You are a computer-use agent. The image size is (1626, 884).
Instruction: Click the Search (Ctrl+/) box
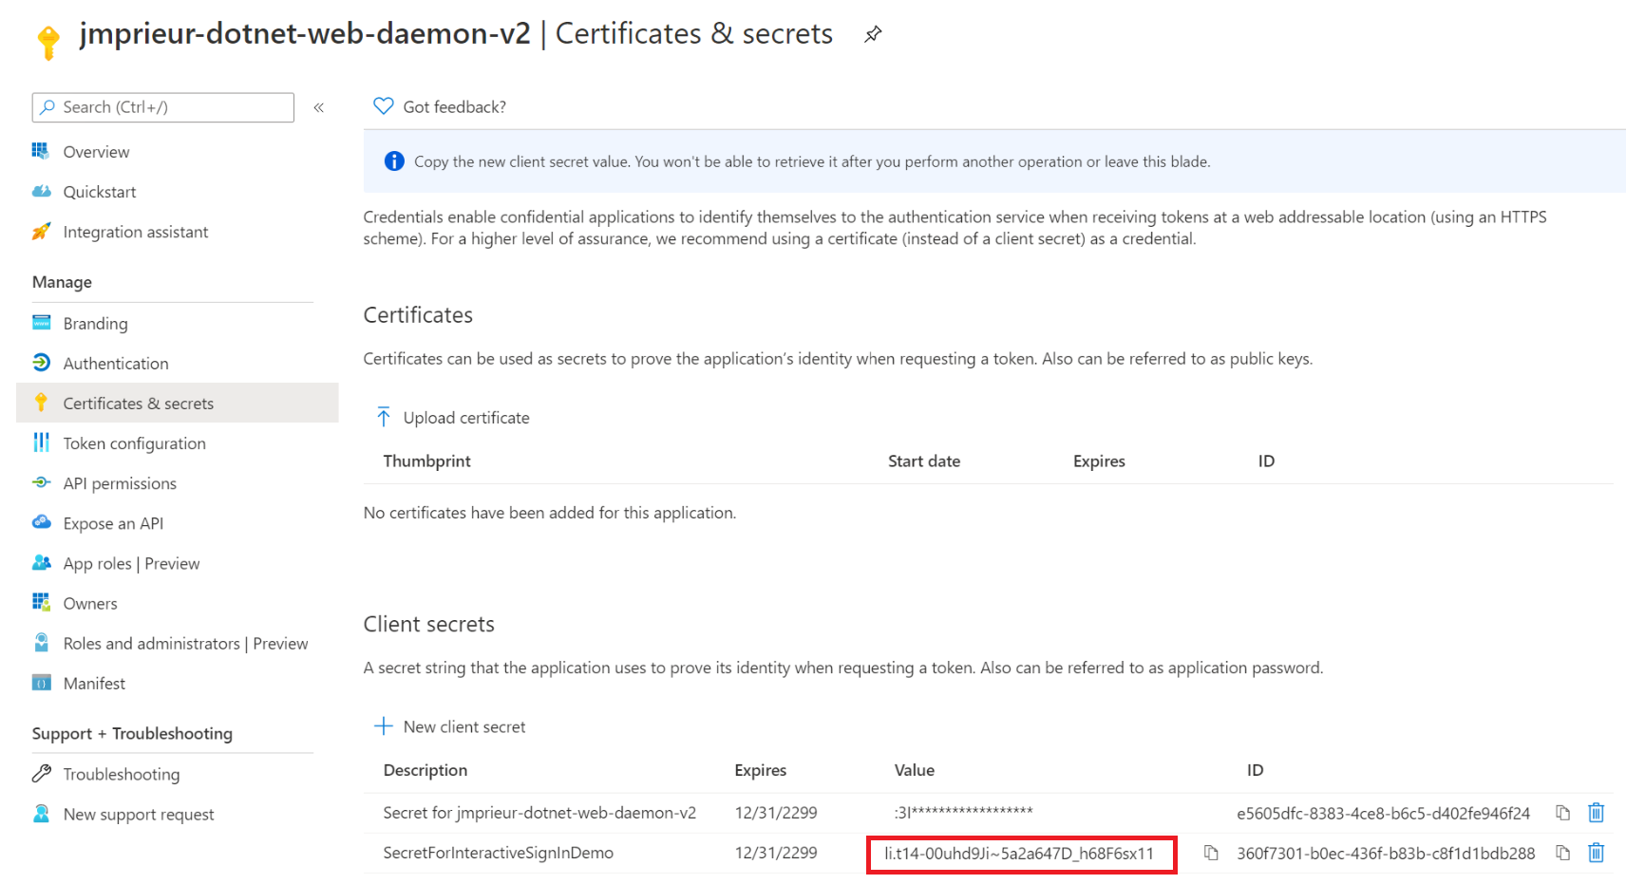(x=163, y=107)
